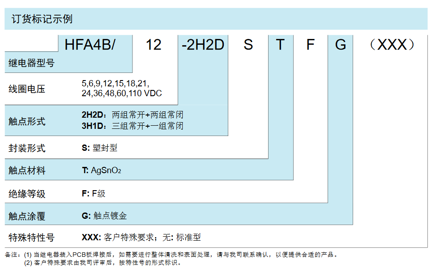Click the row label 触点材料
431x268 pixels.
pyautogui.click(x=27, y=170)
